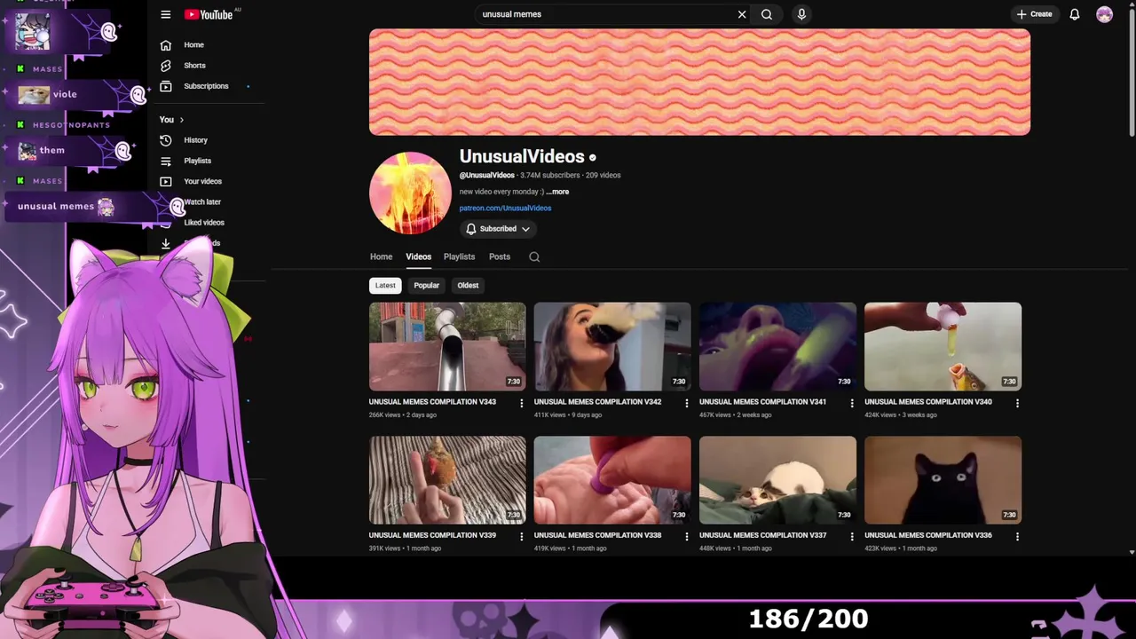Click the History clock icon
The height and width of the screenshot is (639, 1136).
pyautogui.click(x=165, y=140)
